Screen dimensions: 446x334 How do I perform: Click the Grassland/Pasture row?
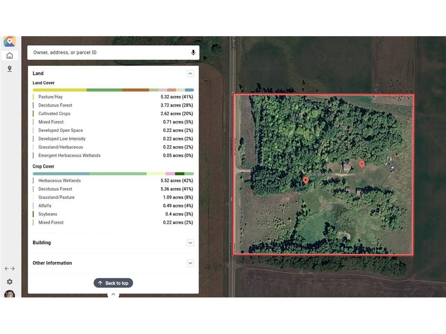tap(113, 197)
